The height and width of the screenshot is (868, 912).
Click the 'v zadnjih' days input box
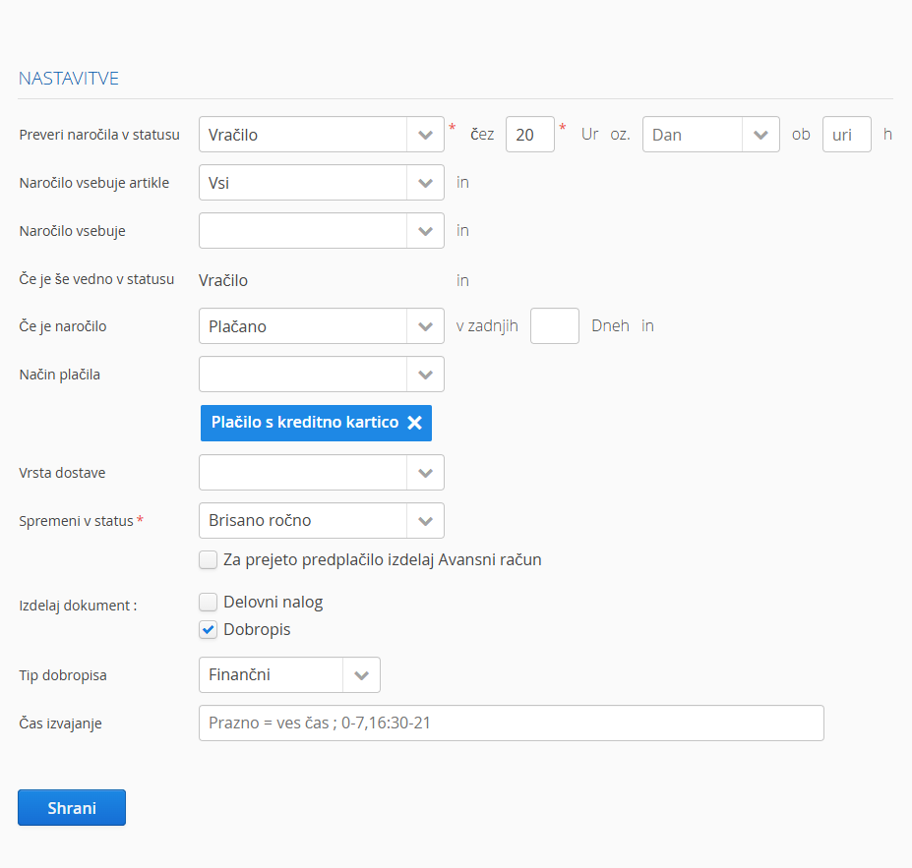[x=554, y=326]
